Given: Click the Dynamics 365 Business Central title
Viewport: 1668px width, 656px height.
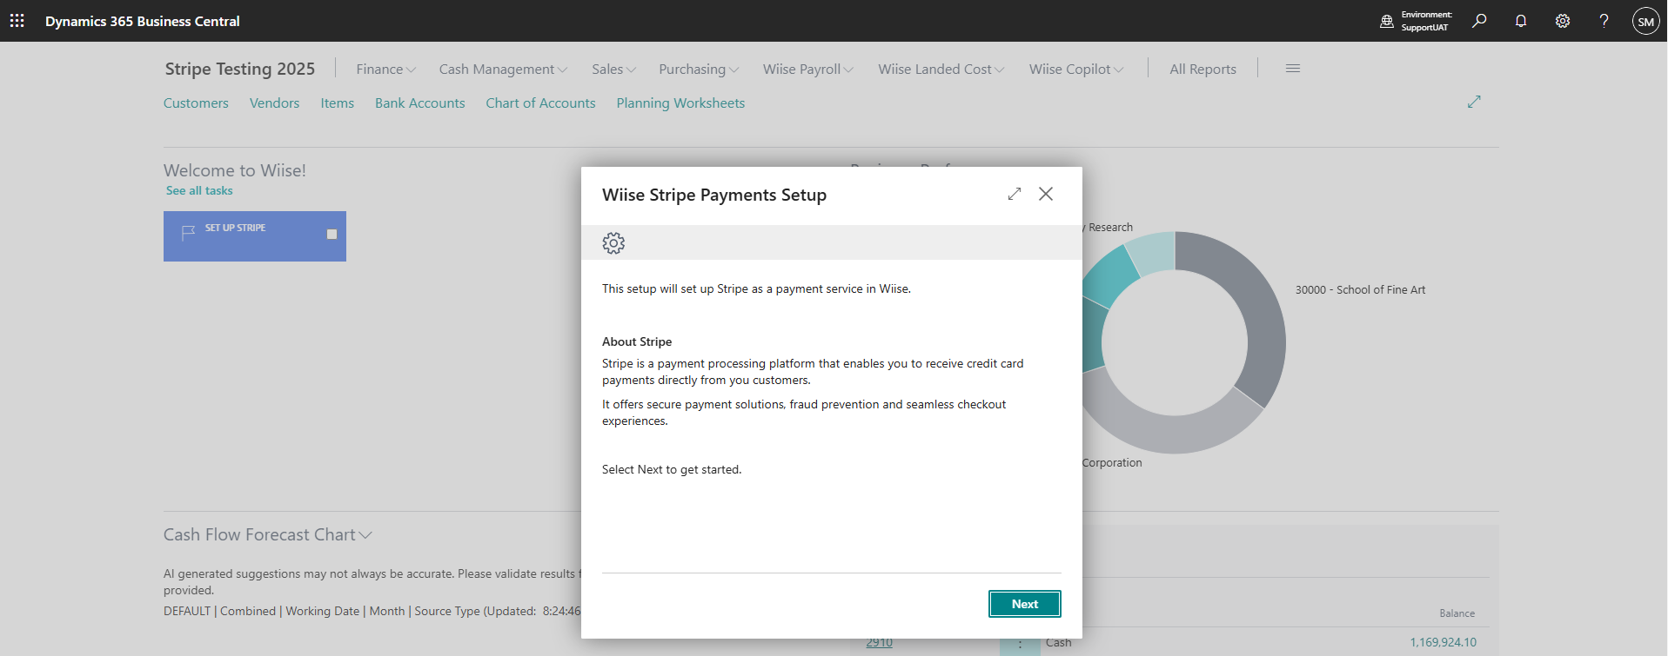Looking at the screenshot, I should [x=143, y=21].
